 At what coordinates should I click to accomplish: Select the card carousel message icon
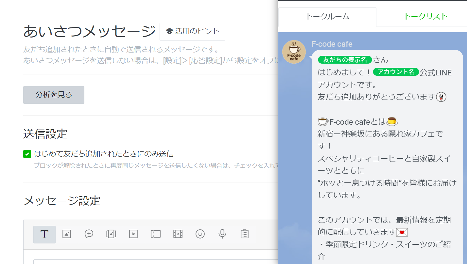coord(111,234)
